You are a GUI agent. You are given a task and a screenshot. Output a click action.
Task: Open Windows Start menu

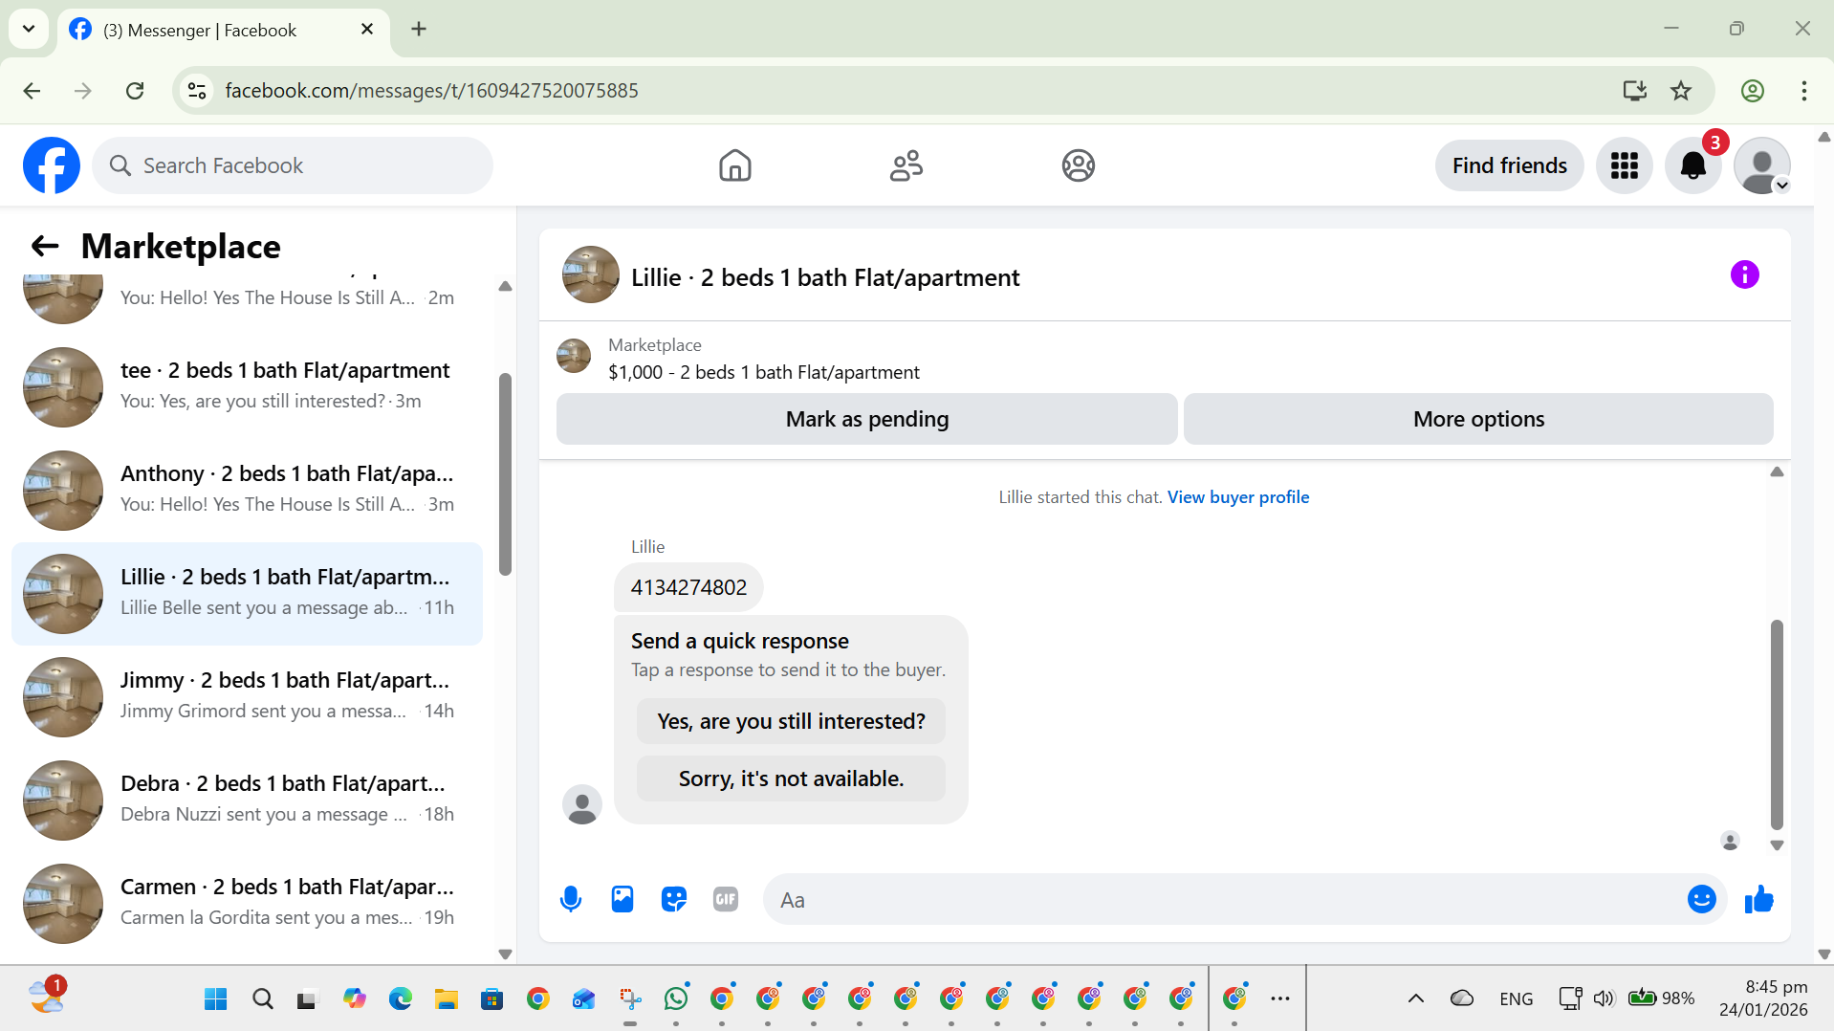[215, 998]
